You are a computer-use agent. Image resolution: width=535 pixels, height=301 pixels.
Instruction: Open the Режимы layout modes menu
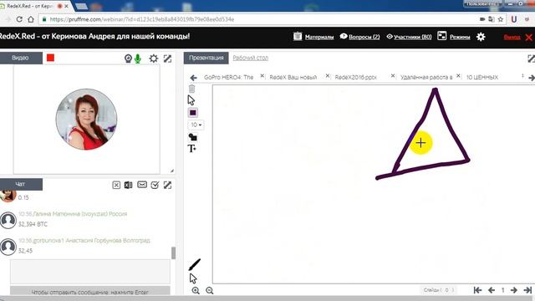[453, 37]
